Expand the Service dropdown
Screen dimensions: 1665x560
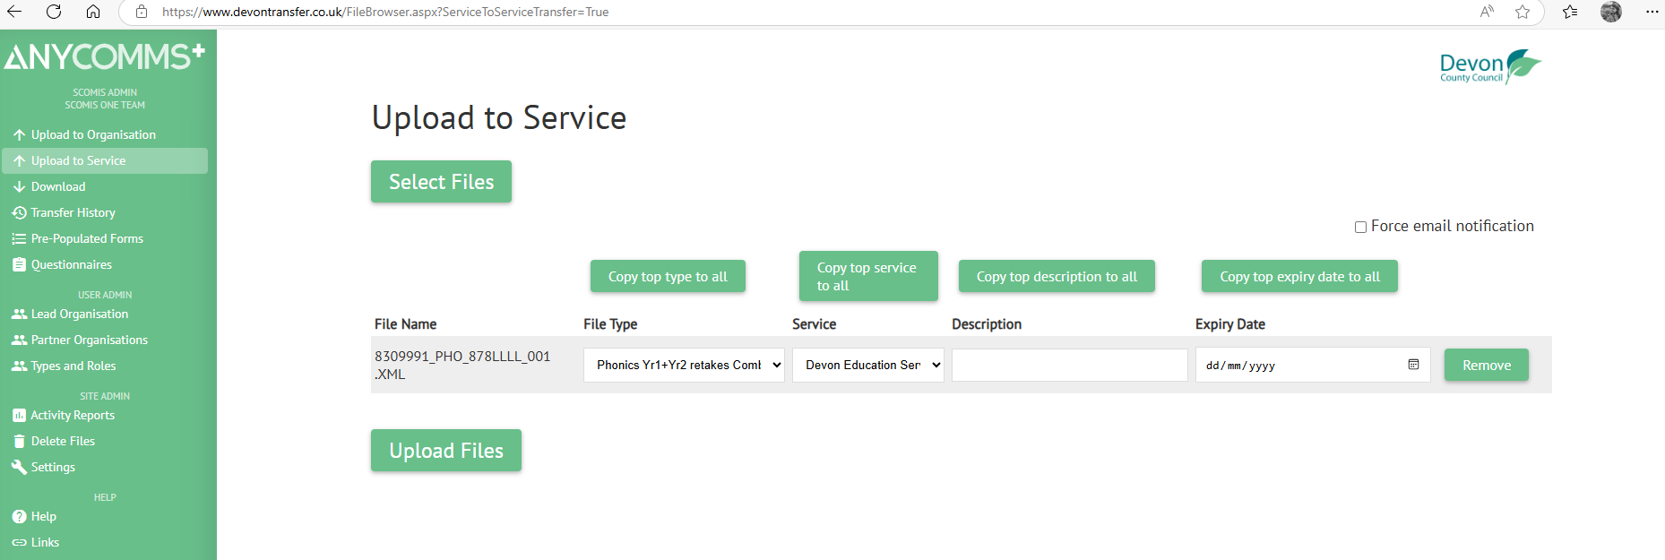(x=867, y=365)
